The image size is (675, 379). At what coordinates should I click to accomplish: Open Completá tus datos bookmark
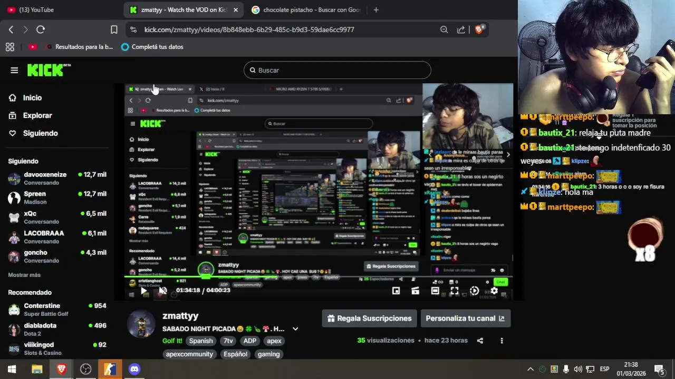152,47
